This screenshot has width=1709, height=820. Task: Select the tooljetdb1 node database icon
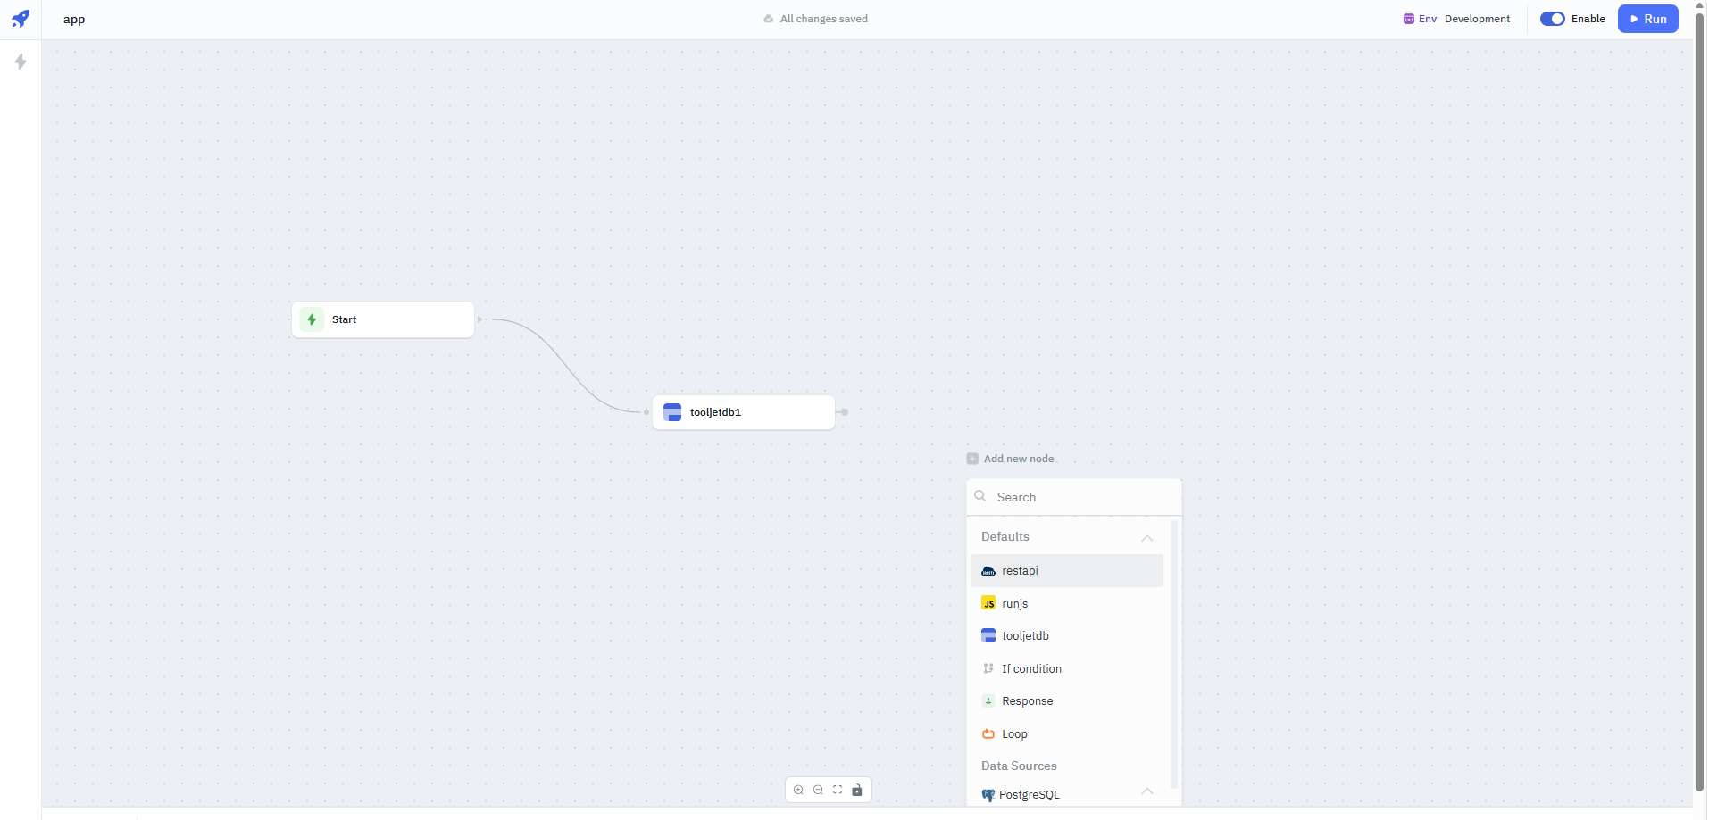coord(672,412)
